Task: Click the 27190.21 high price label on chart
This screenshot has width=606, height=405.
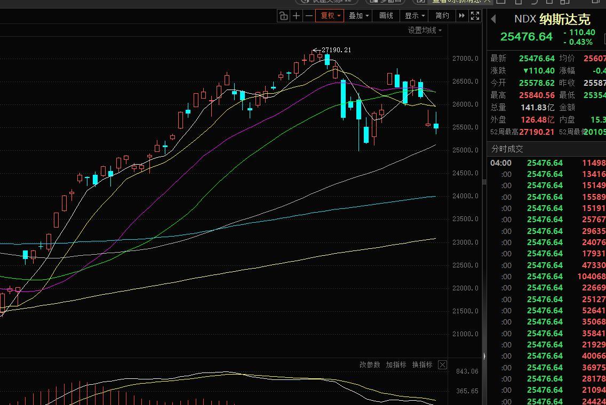Action: [x=336, y=50]
